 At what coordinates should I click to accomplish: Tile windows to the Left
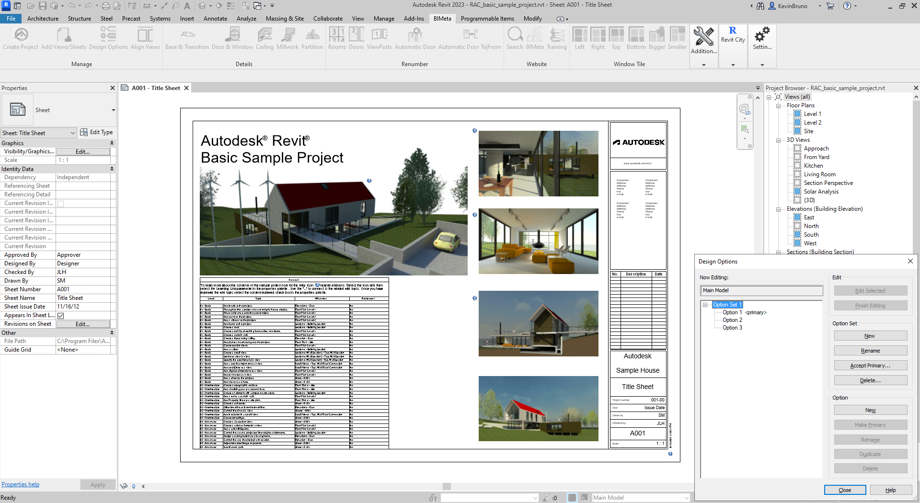tap(580, 38)
